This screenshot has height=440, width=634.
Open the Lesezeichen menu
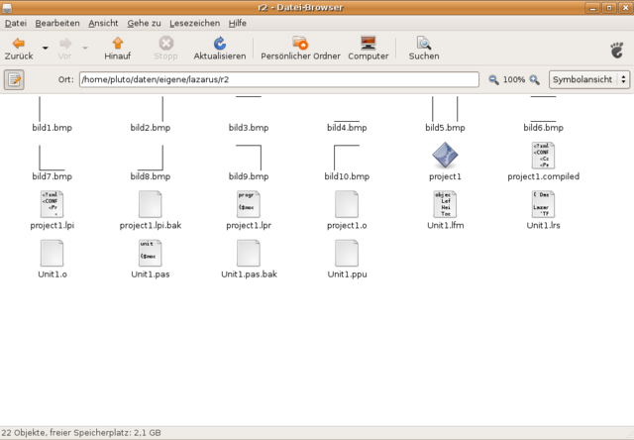(197, 22)
